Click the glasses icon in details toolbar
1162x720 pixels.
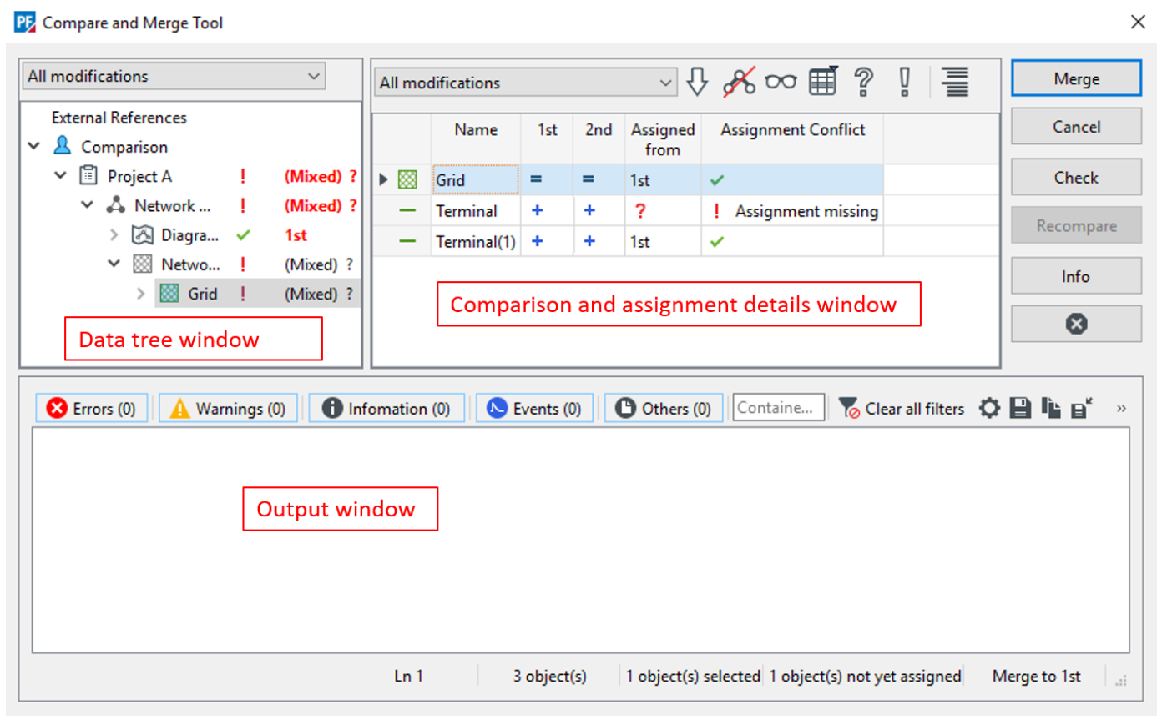coord(781,82)
